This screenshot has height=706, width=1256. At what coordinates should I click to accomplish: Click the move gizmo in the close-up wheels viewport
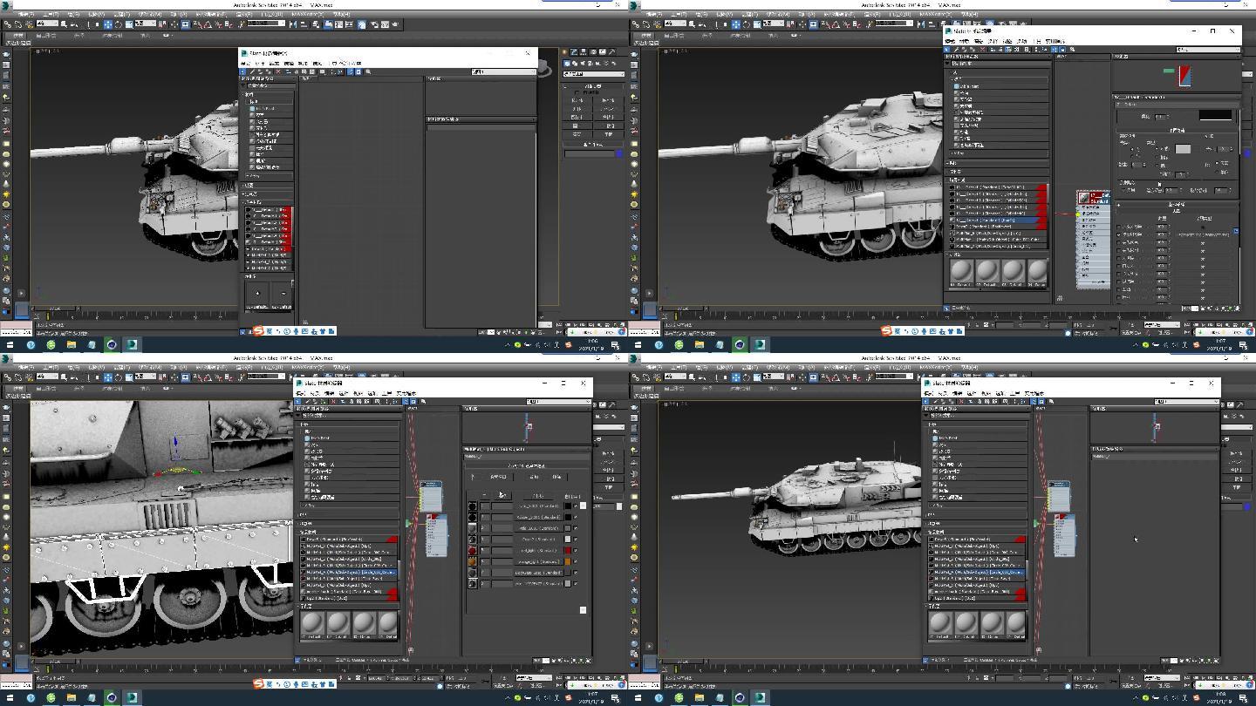(x=176, y=454)
